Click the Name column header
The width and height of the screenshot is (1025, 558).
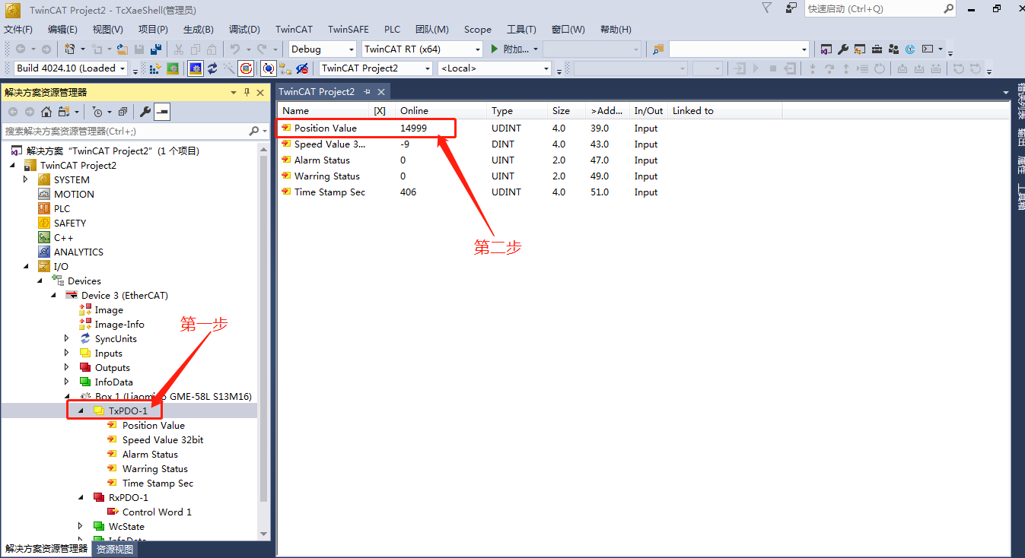tap(323, 111)
